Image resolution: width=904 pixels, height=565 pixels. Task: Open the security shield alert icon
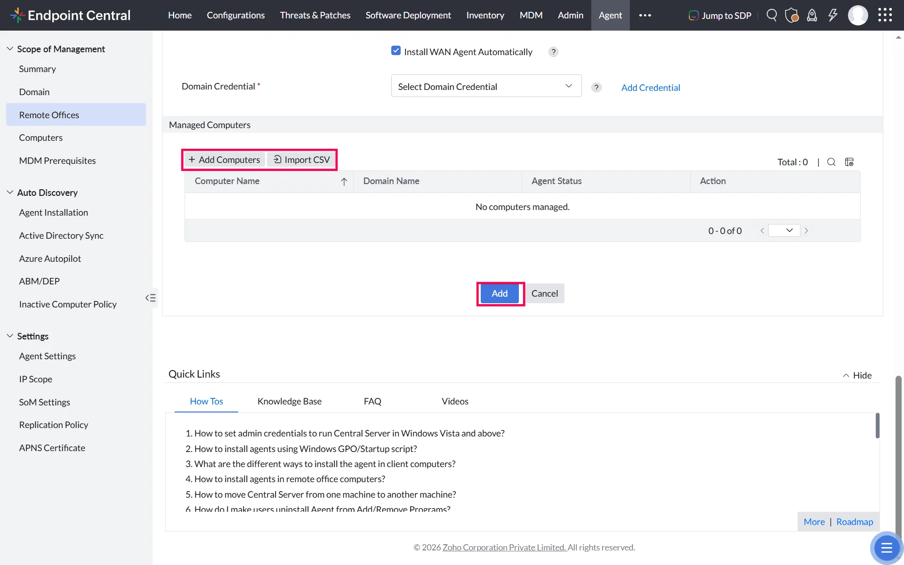coord(792,15)
